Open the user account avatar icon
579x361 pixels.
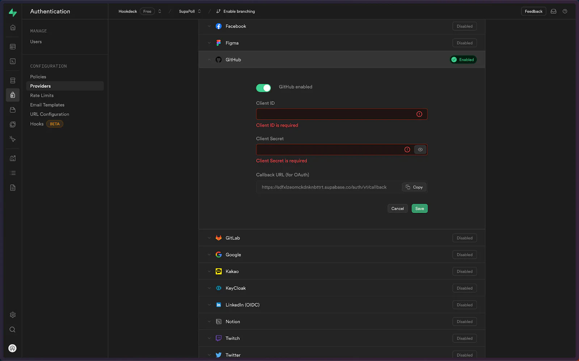[x=13, y=348]
